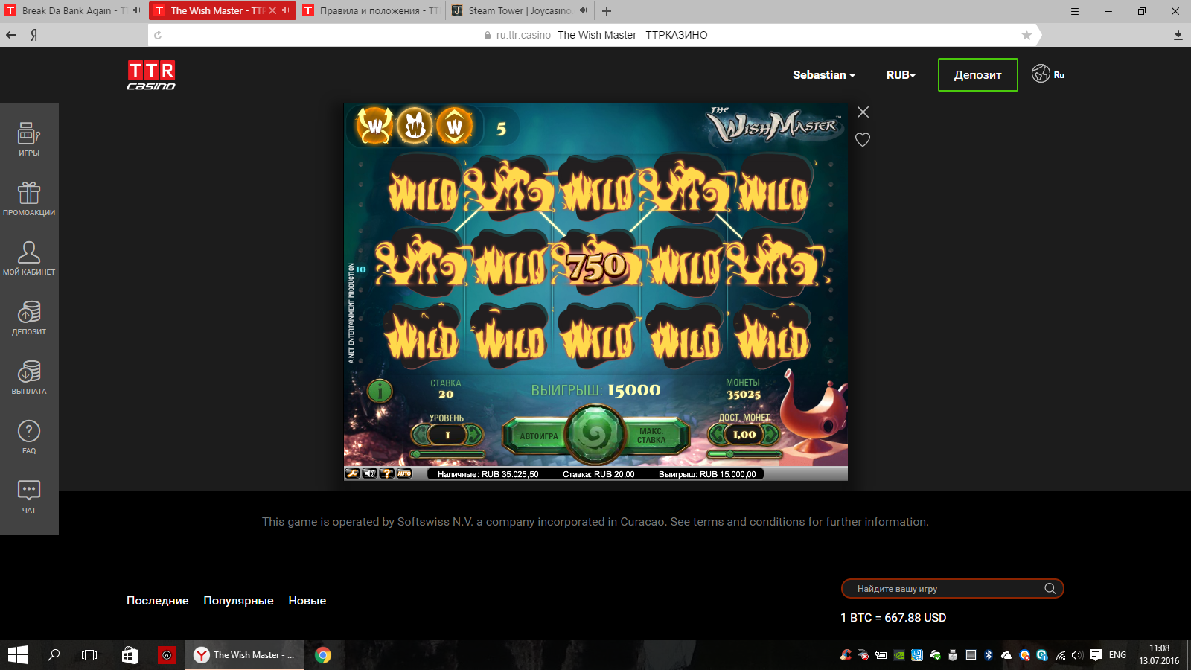Image resolution: width=1191 pixels, height=670 pixels.
Task: Reload the page
Action: pyautogui.click(x=158, y=35)
